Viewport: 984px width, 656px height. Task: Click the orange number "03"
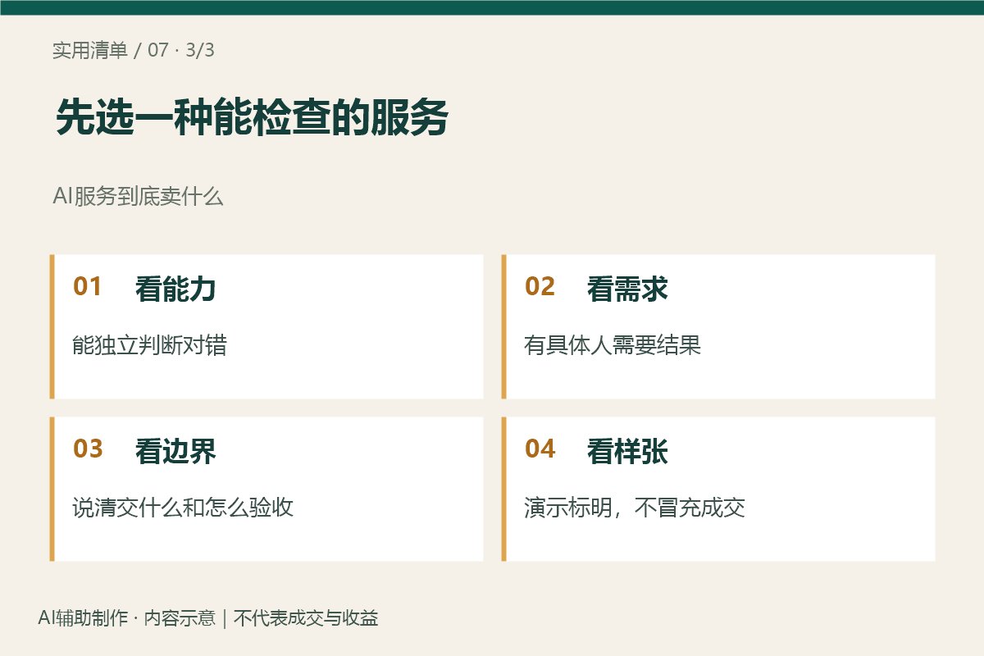88,449
